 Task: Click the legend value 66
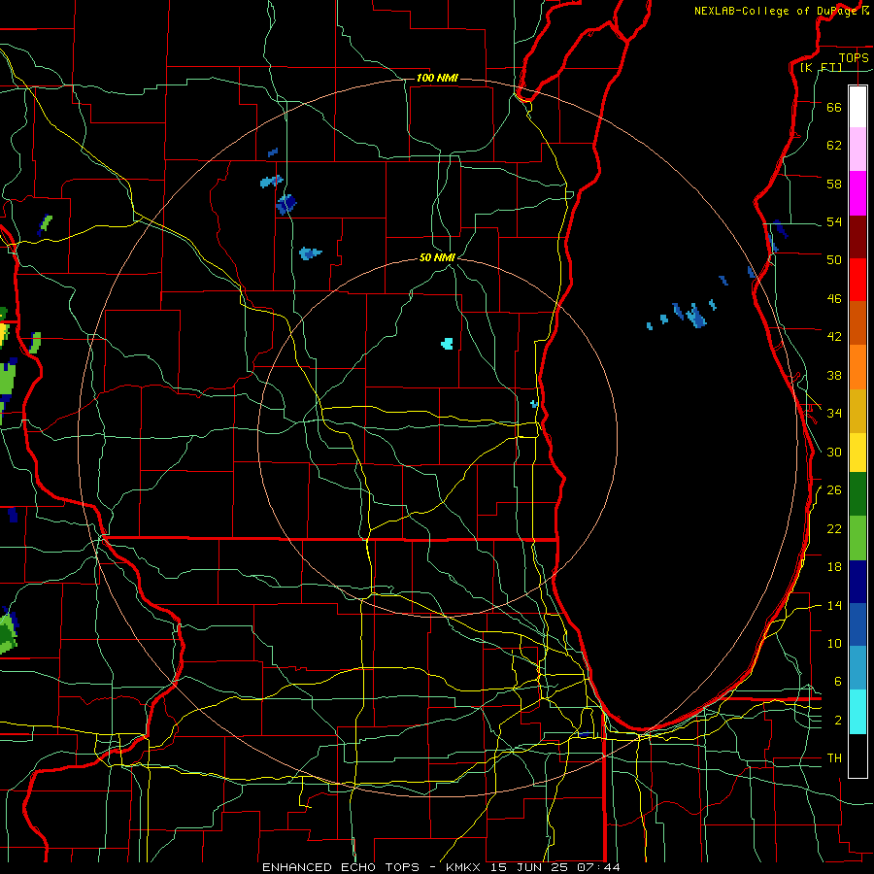click(x=834, y=107)
